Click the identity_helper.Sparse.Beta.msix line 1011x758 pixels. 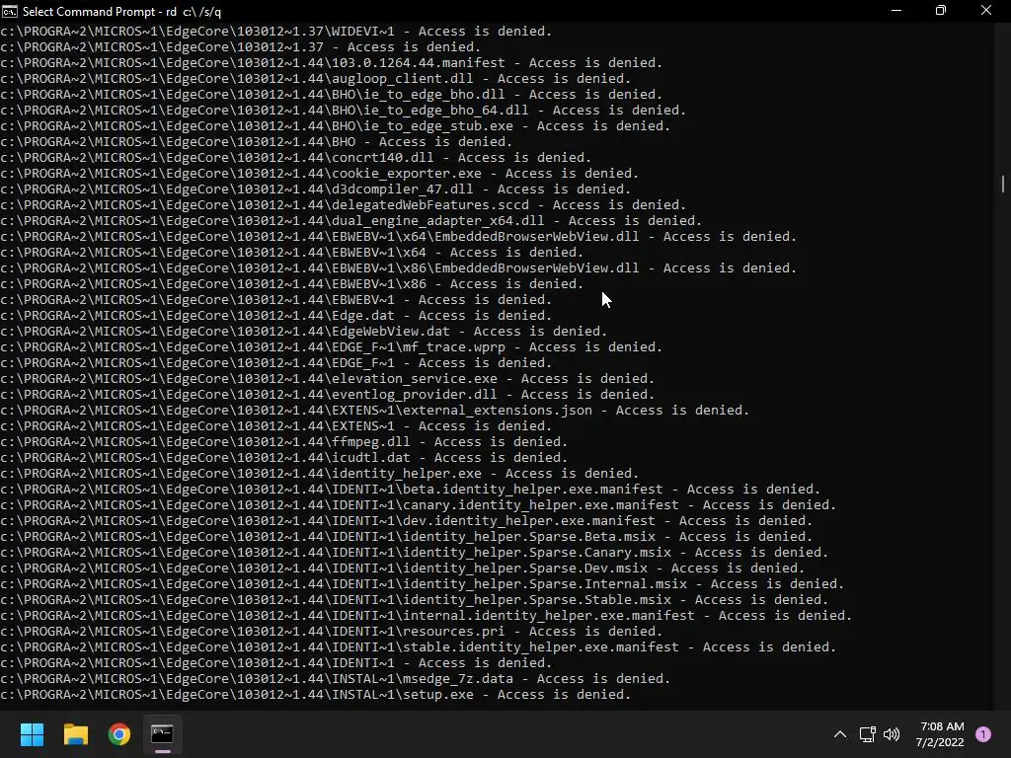coord(406,536)
